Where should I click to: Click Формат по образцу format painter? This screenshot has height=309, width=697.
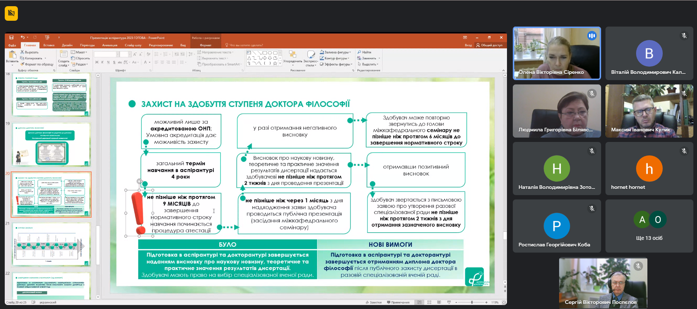pos(37,64)
